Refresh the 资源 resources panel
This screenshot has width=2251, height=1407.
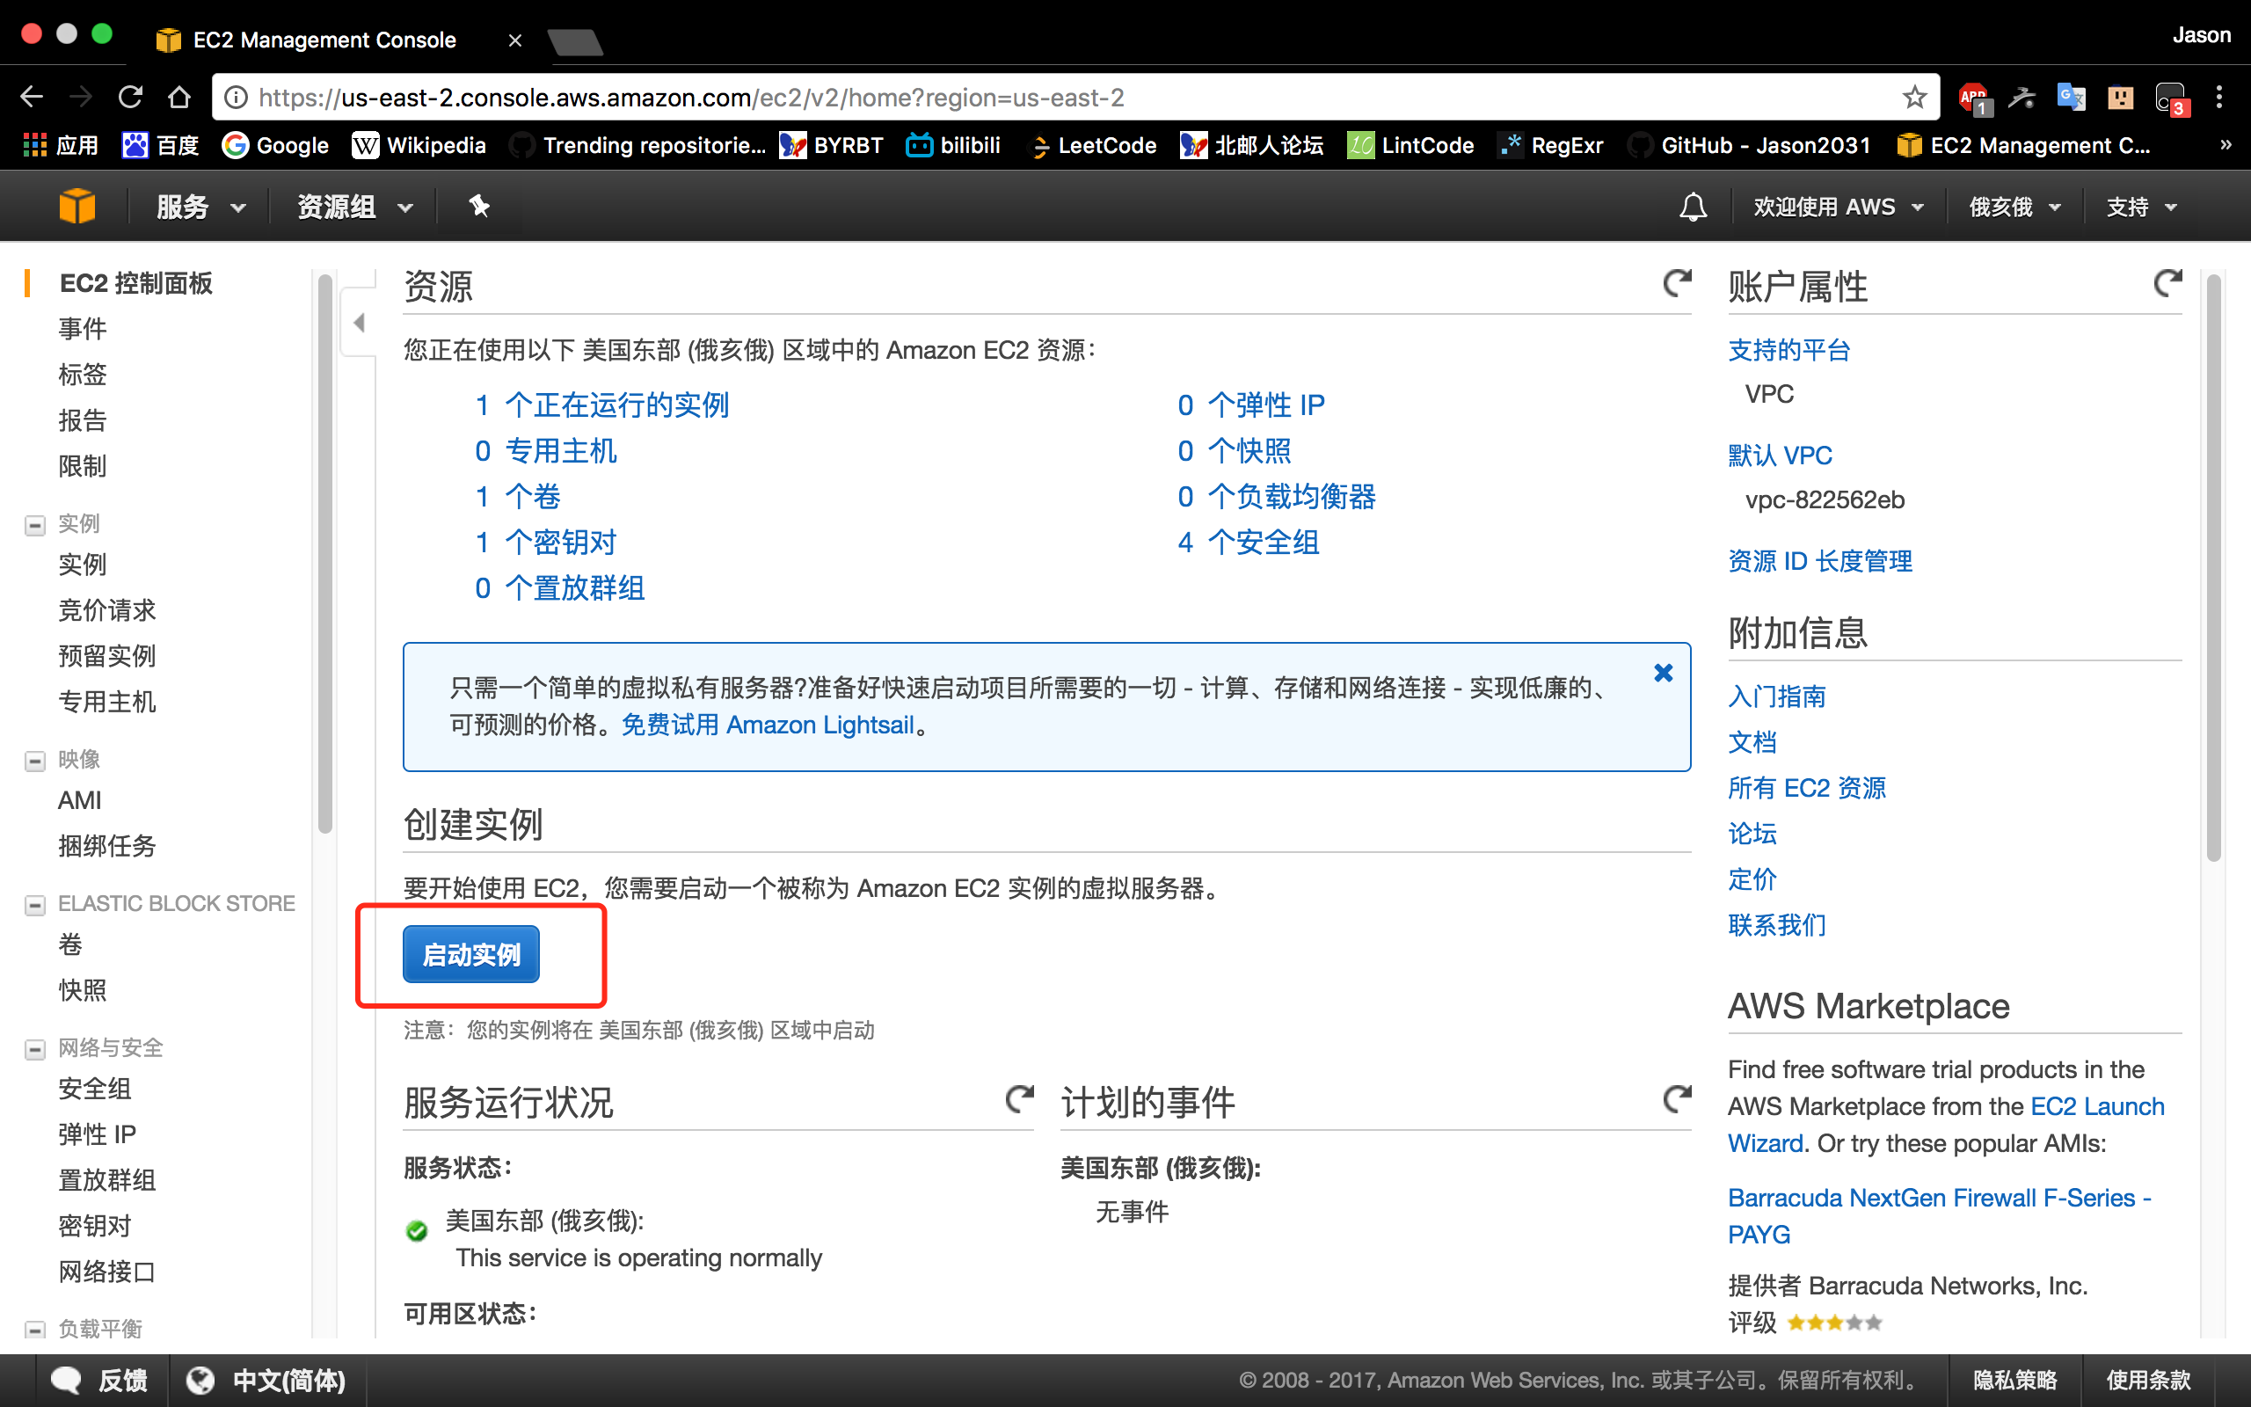[x=1677, y=283]
